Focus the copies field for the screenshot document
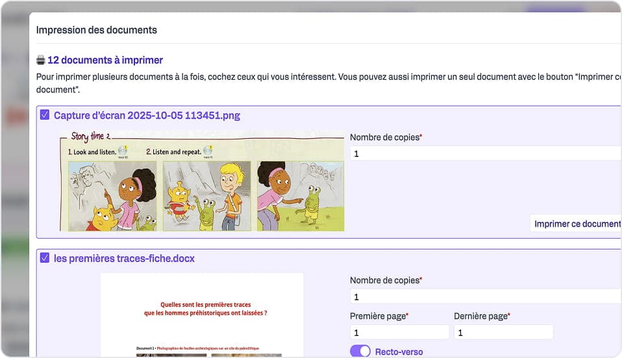 tap(484, 154)
